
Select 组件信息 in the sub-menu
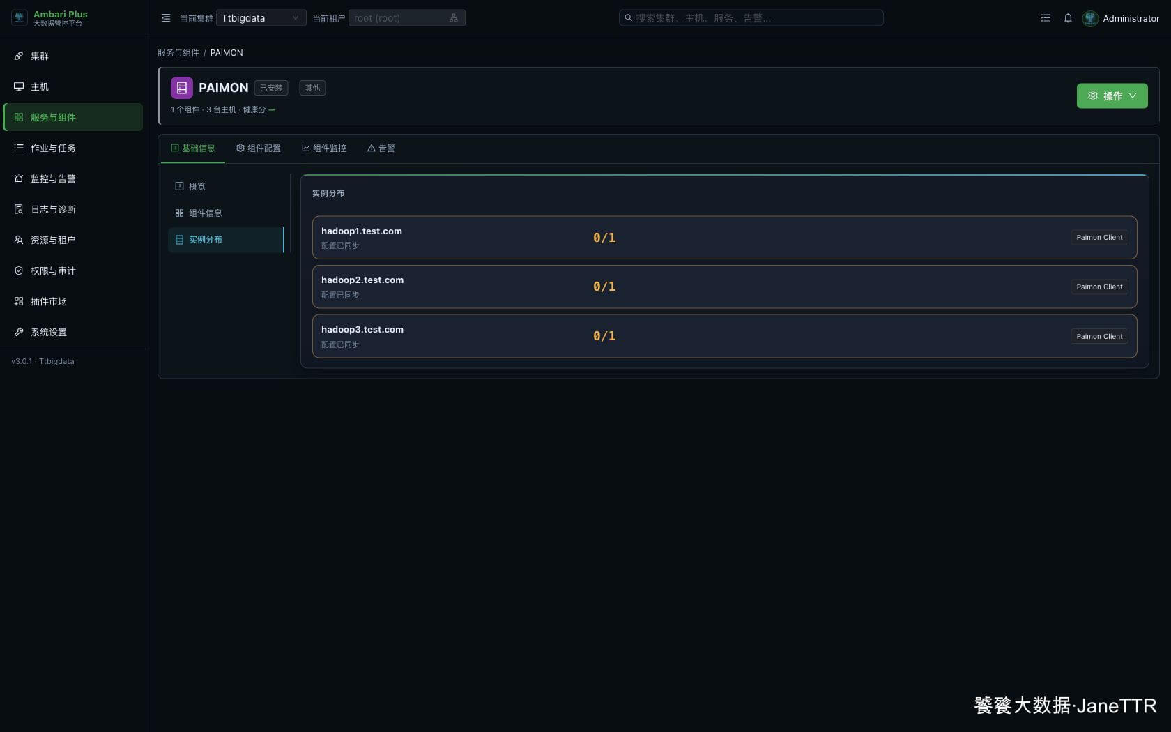coord(226,213)
